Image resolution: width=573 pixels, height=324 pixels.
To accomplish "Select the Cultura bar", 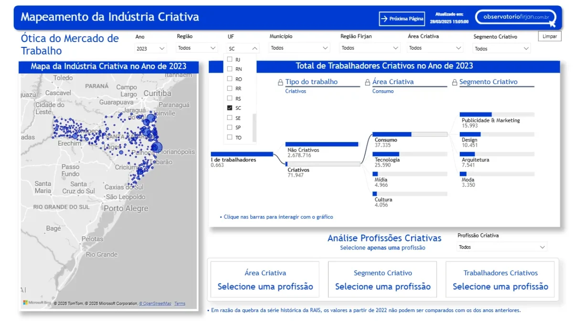I will pyautogui.click(x=410, y=194).
